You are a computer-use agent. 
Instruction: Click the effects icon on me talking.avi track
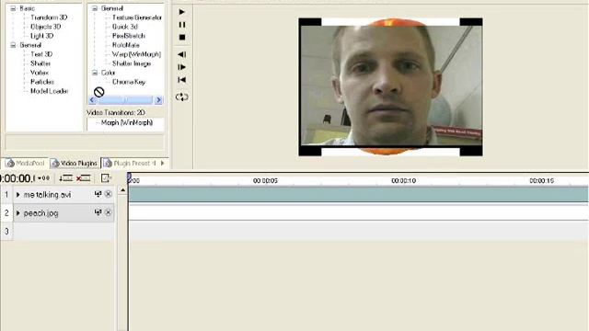coord(98,194)
